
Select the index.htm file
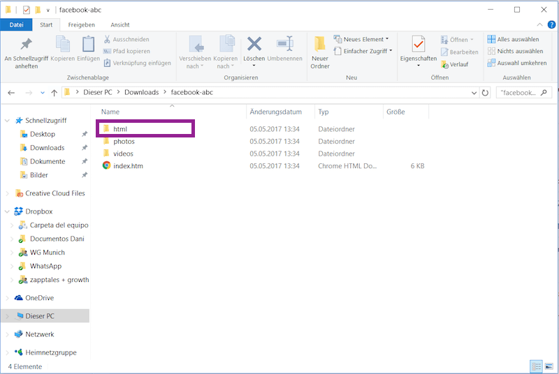(x=128, y=166)
